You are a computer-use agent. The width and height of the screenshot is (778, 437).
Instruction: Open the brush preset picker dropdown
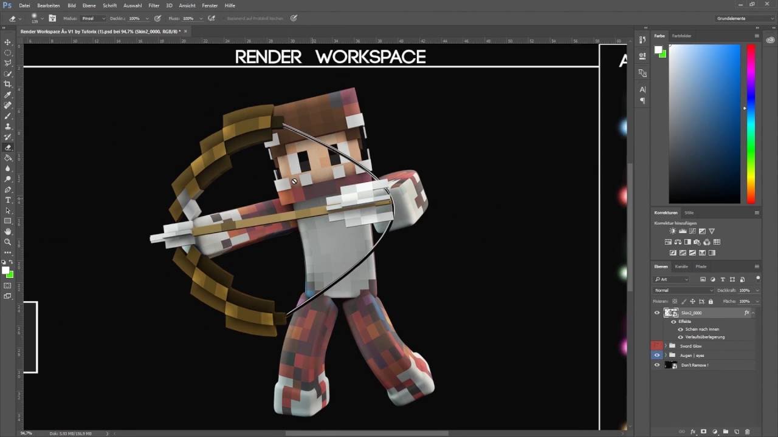coord(42,18)
